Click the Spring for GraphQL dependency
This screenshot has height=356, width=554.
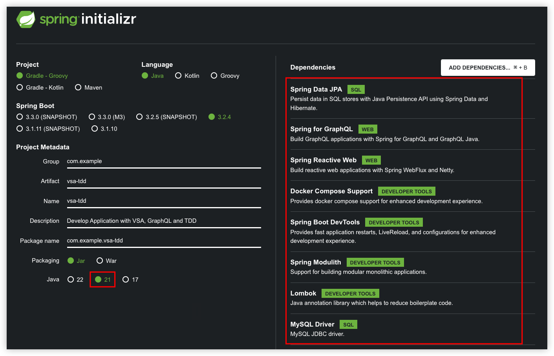(x=412, y=134)
